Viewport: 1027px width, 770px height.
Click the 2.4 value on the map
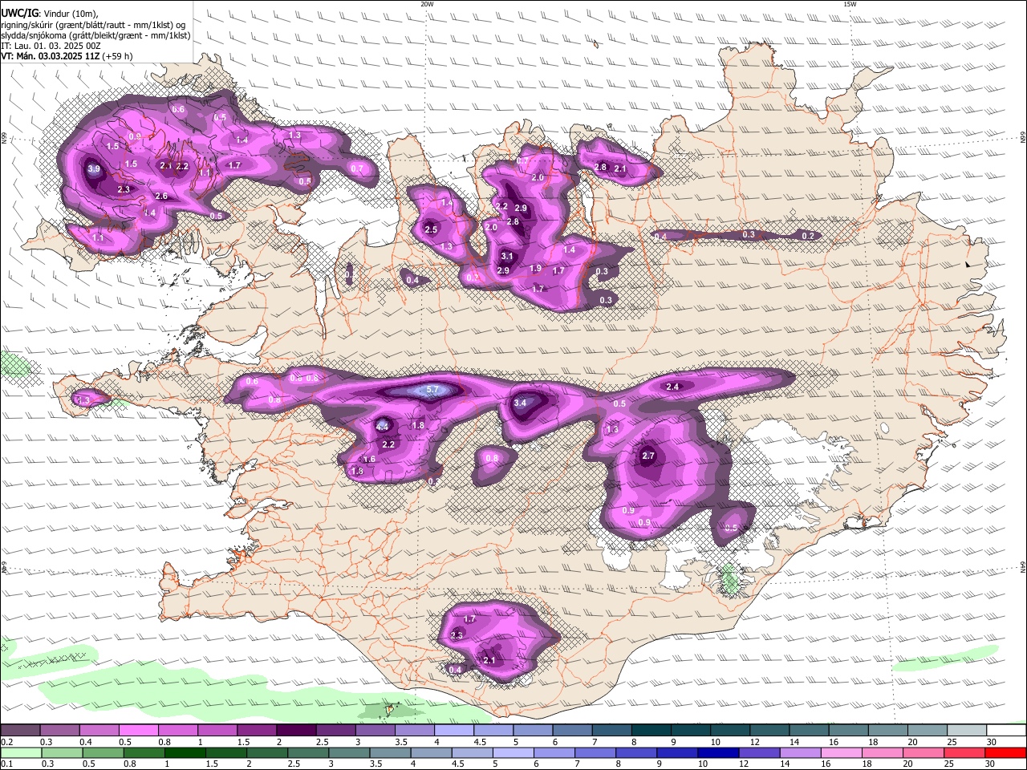coord(672,387)
